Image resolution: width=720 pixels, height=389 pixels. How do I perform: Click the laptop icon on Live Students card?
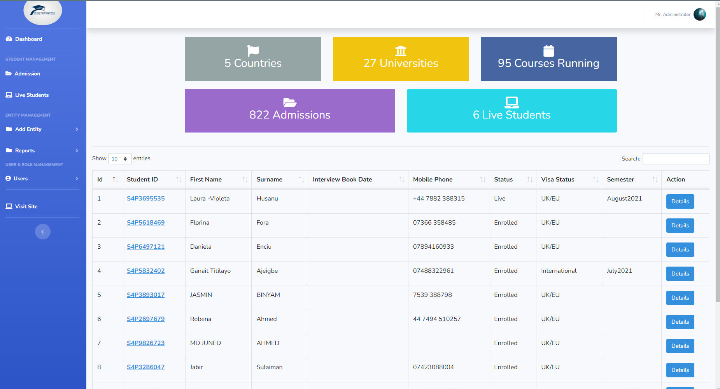pos(512,102)
